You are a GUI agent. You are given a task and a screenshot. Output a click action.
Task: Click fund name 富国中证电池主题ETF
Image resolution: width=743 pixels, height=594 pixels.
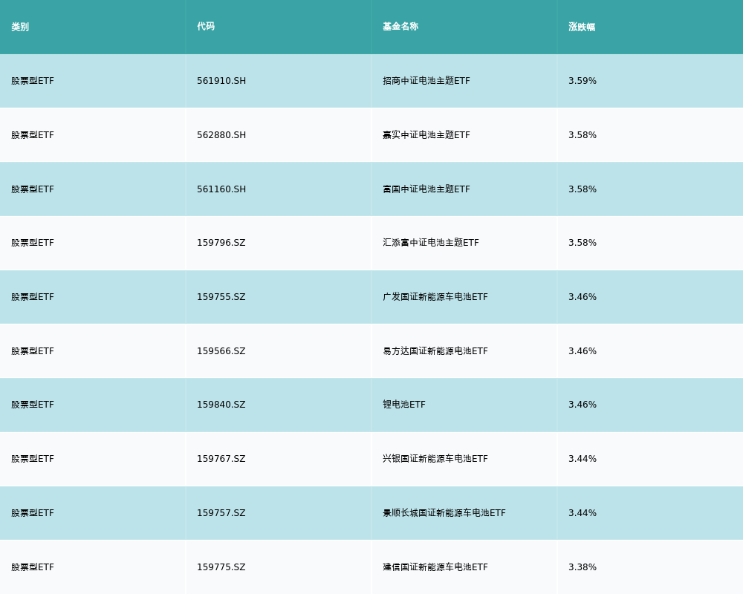click(426, 189)
